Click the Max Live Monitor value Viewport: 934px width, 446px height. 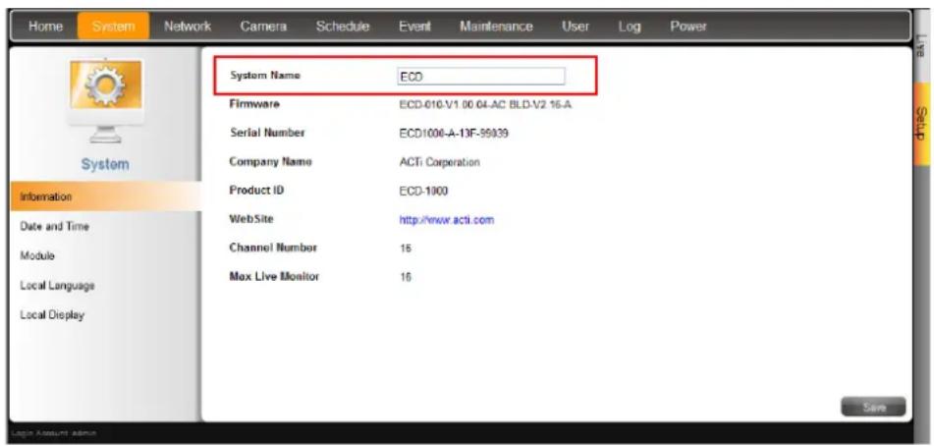point(406,277)
